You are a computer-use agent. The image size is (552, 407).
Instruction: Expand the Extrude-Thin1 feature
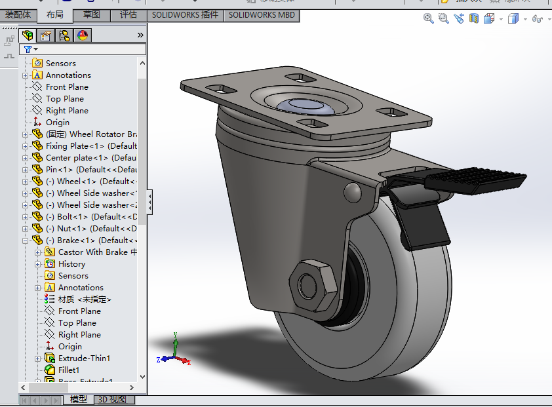click(x=38, y=359)
